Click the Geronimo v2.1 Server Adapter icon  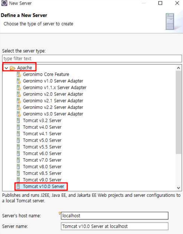pyautogui.click(x=18, y=101)
